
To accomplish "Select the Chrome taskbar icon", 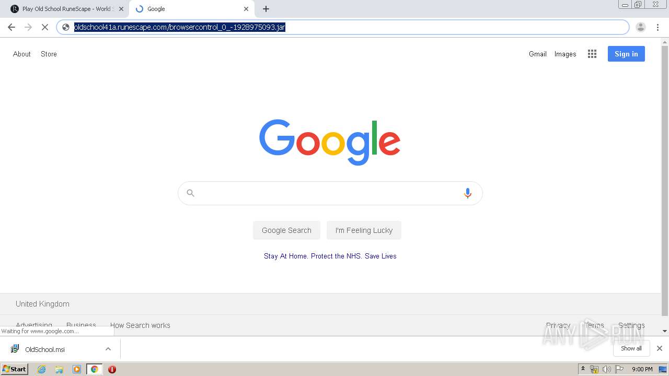I will tap(94, 369).
